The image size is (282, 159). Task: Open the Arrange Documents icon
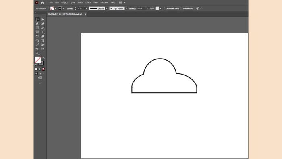pos(121,2)
